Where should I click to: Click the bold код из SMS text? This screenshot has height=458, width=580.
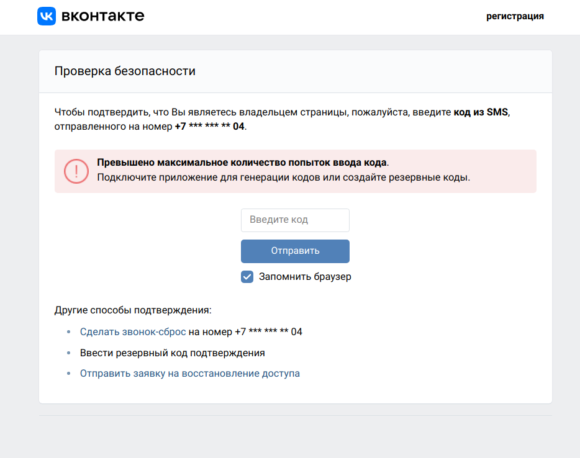(481, 112)
